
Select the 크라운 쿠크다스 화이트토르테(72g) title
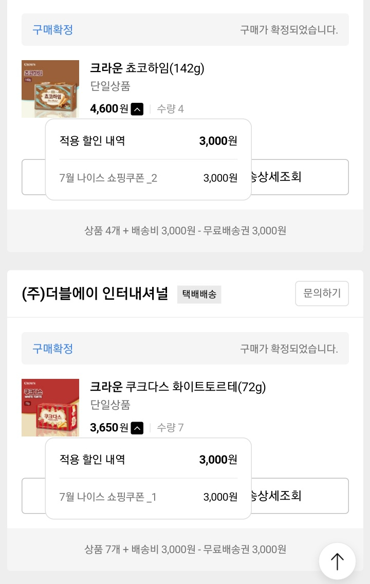pyautogui.click(x=178, y=387)
